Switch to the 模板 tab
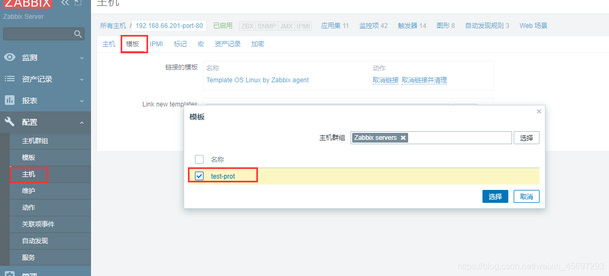This screenshot has height=276, width=609. [x=132, y=44]
